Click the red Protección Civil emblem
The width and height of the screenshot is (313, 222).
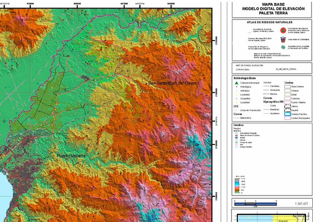click(x=283, y=30)
